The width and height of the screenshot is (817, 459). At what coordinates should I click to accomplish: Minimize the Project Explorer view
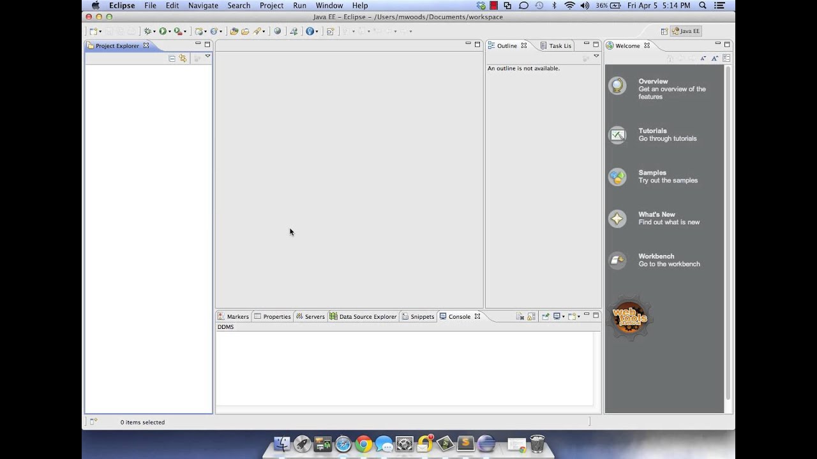coord(198,44)
